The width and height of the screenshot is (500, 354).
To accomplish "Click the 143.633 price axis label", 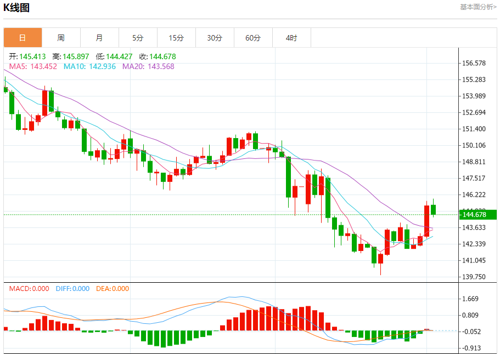I will [x=474, y=227].
